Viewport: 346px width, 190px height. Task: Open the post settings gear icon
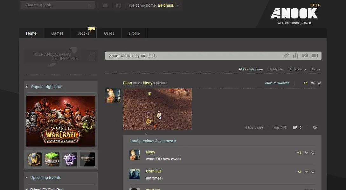coord(315,128)
